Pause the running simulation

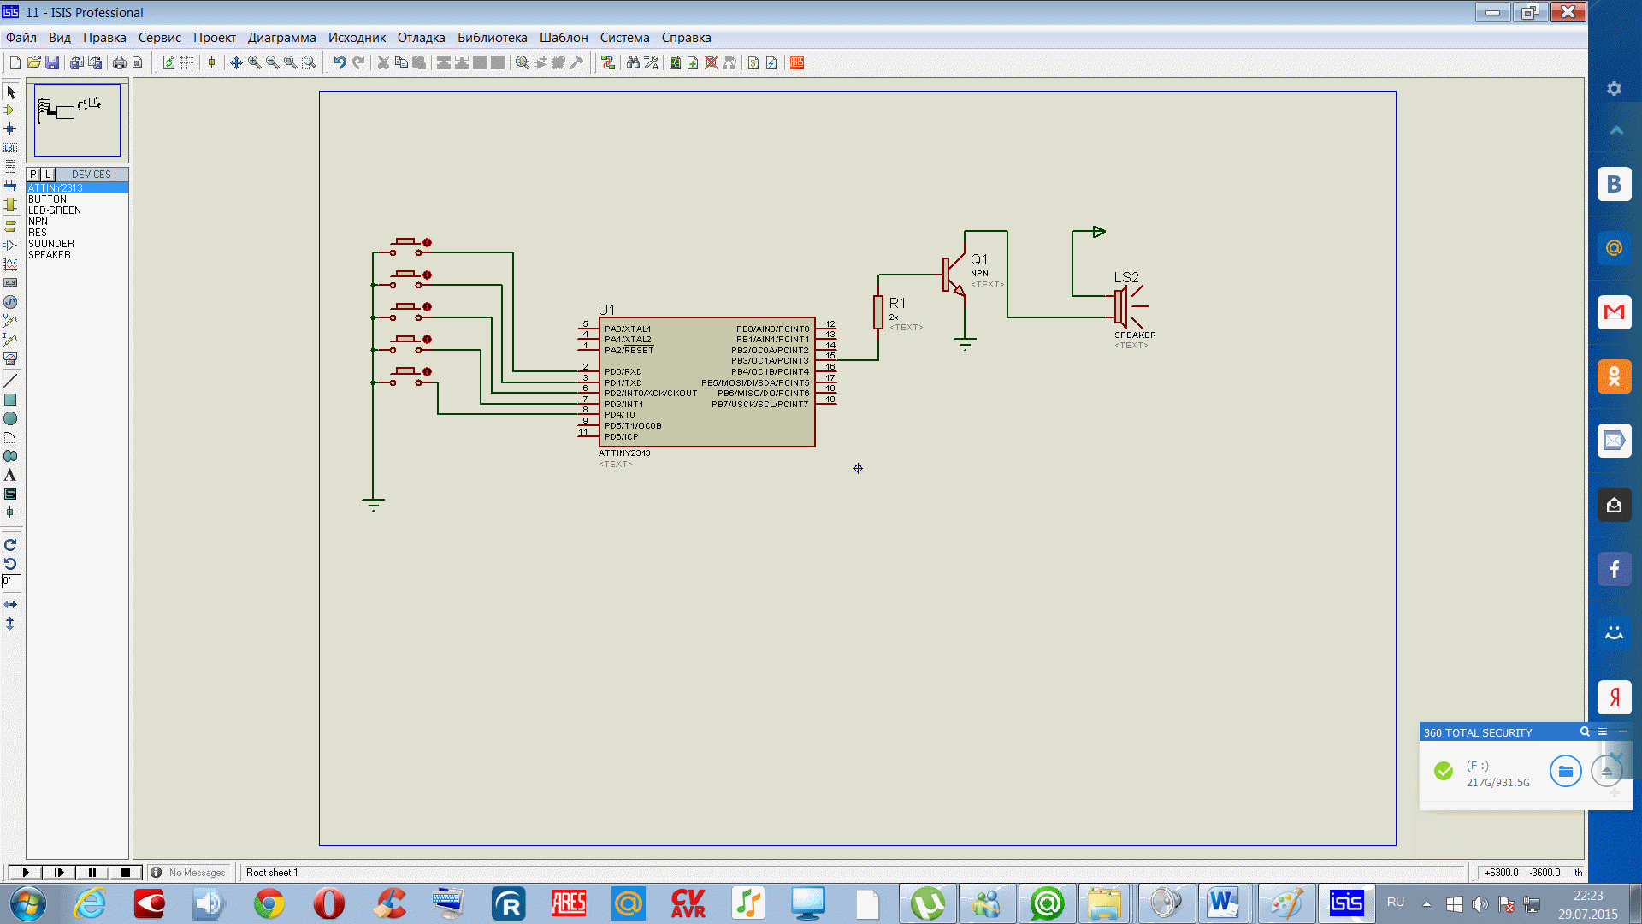coord(92,872)
